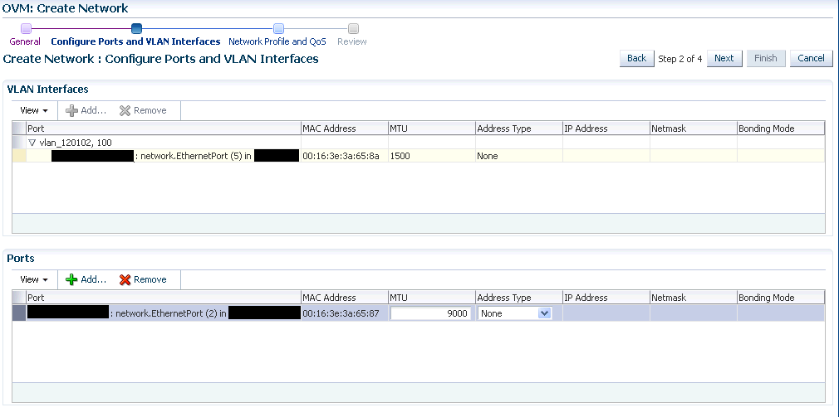The image size is (839, 417).
Task: Select the Review wizard step label
Action: [x=352, y=41]
